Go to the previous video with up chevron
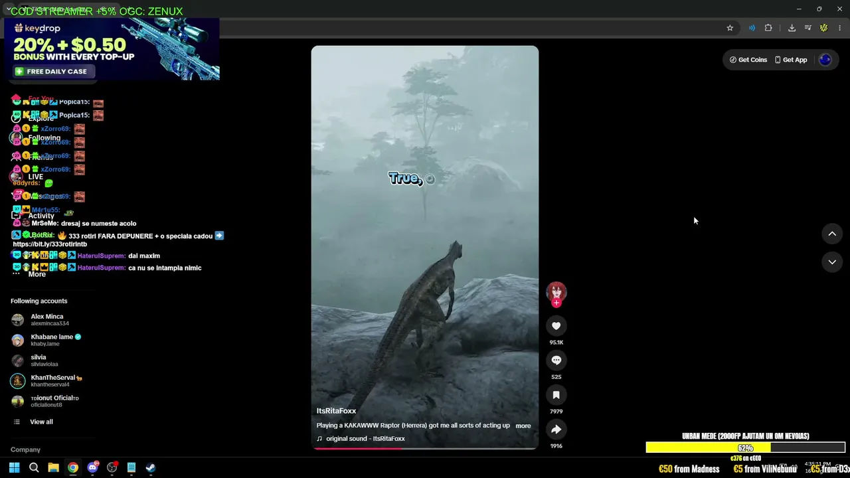 click(832, 234)
